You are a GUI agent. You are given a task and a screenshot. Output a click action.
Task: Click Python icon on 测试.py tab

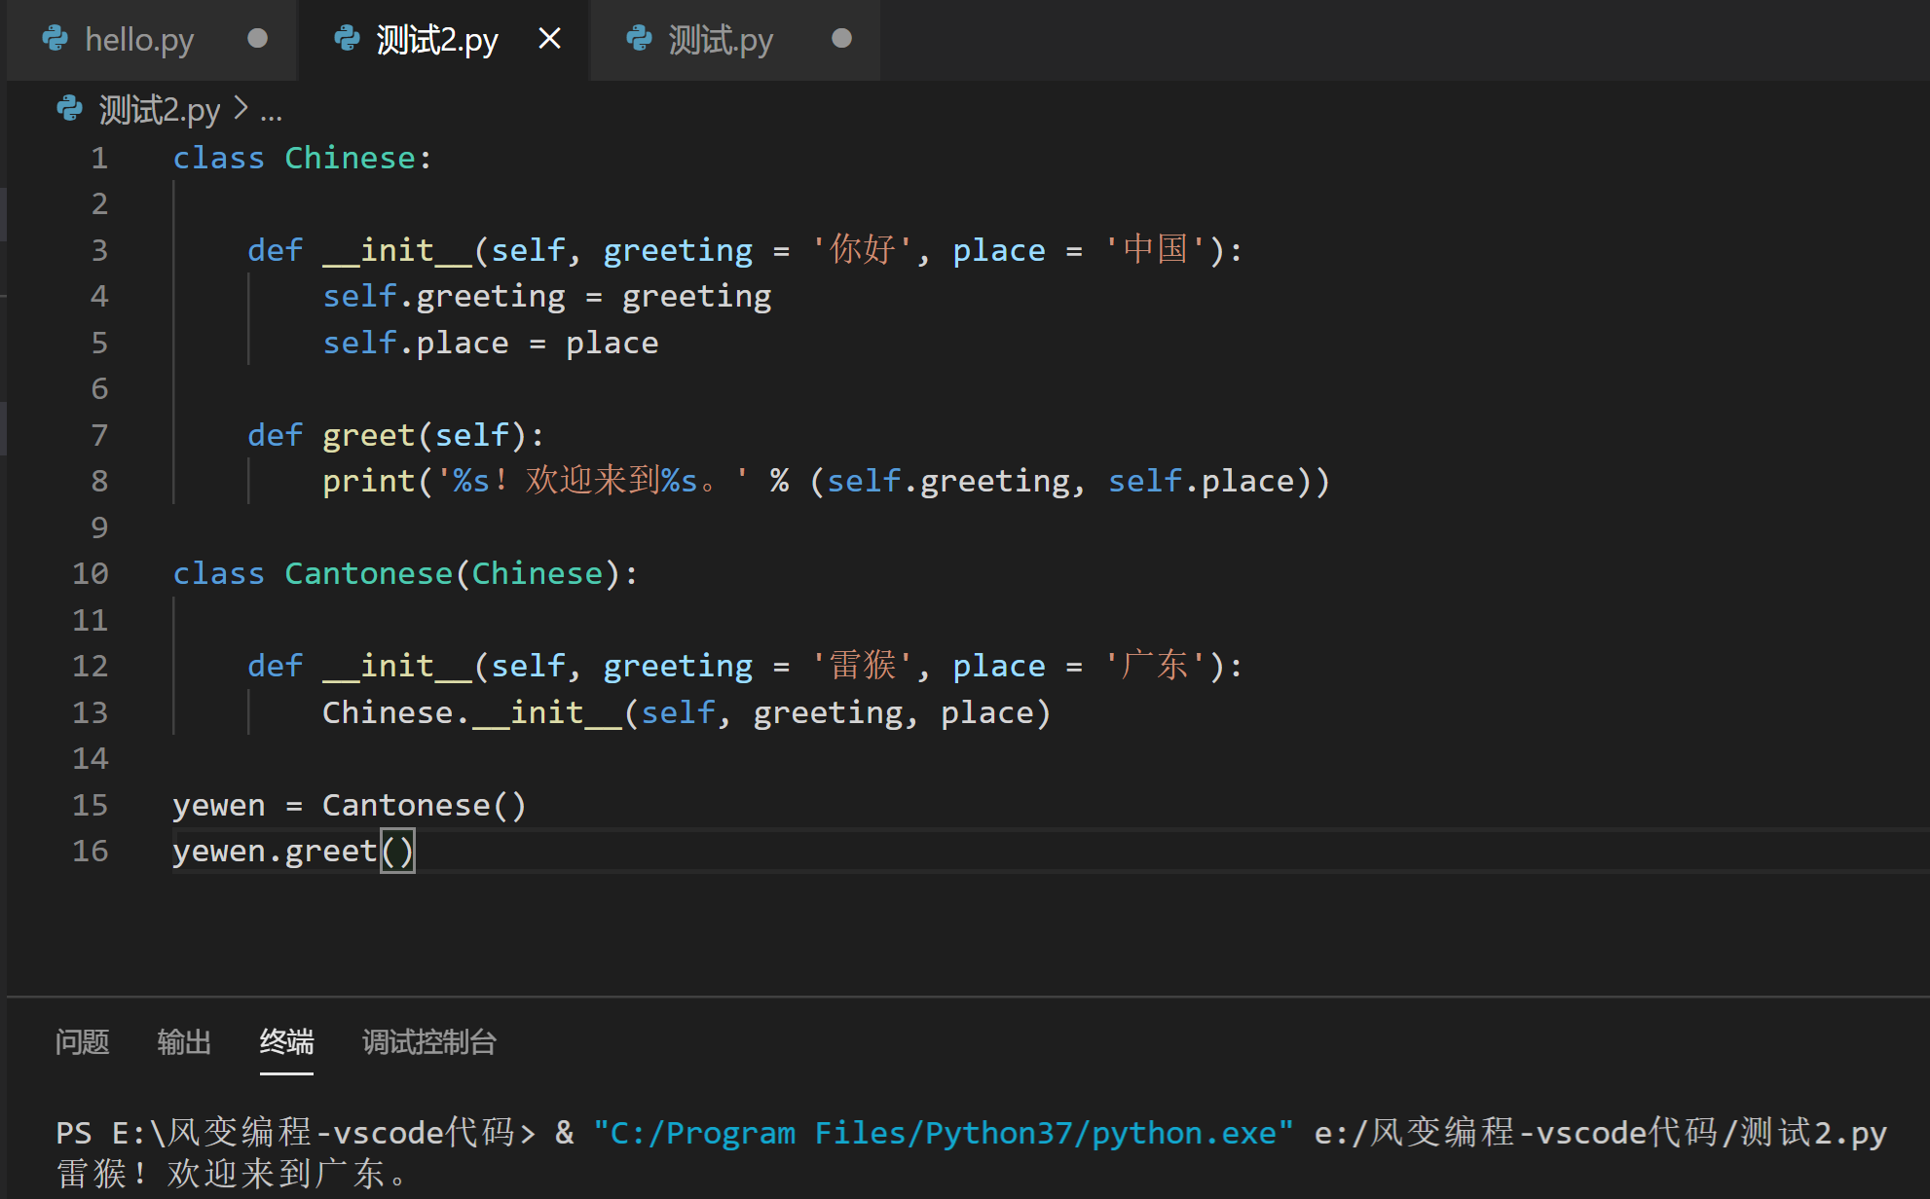pyautogui.click(x=640, y=39)
